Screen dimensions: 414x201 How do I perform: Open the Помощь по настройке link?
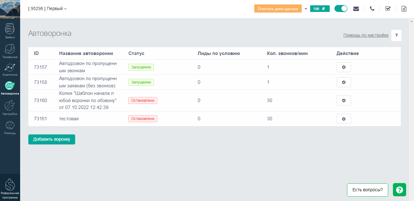point(366,35)
